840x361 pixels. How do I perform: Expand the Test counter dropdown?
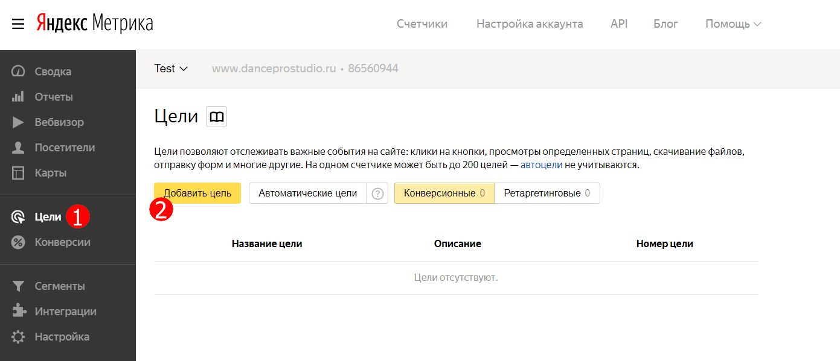tap(172, 69)
